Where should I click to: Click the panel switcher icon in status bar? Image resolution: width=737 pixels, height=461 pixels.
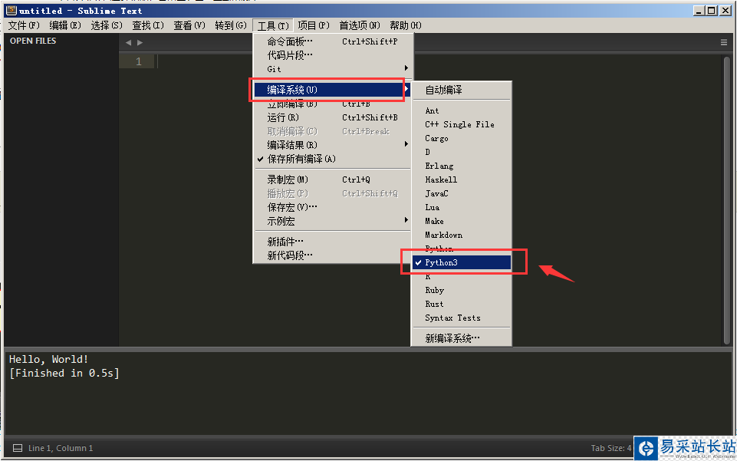click(x=18, y=448)
